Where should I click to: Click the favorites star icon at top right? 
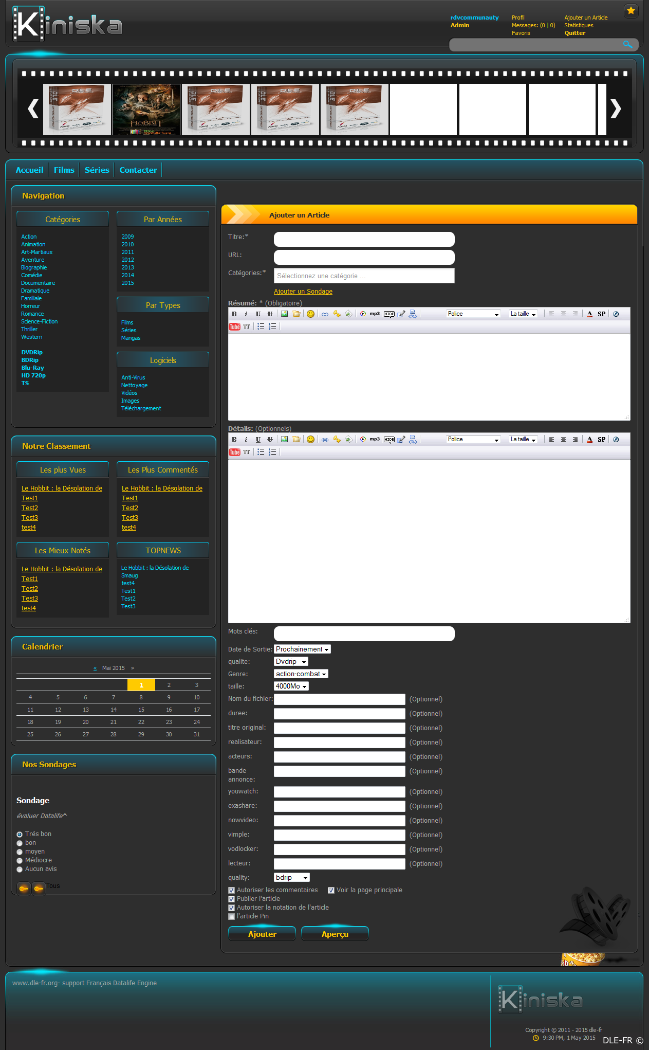pos(631,11)
